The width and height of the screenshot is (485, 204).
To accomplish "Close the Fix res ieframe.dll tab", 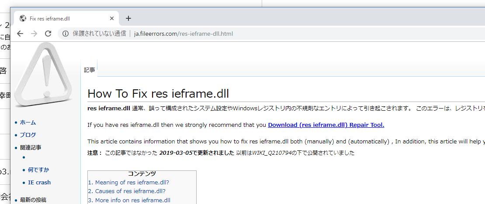I will click(x=112, y=18).
